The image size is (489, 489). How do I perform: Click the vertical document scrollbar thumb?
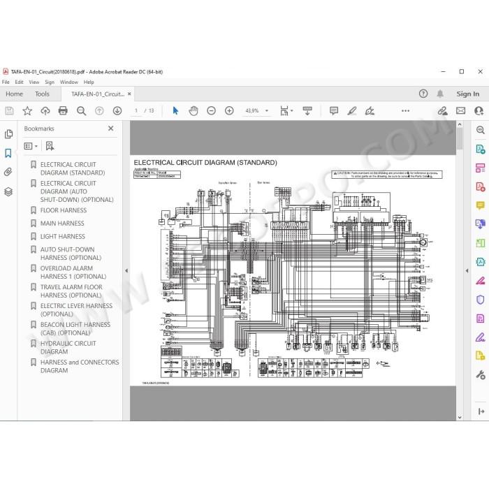(x=460, y=138)
